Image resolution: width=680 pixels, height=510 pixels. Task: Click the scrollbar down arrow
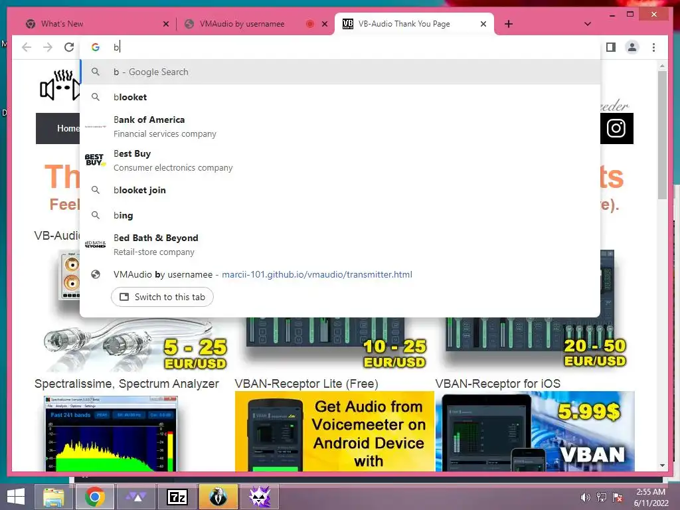click(x=662, y=466)
